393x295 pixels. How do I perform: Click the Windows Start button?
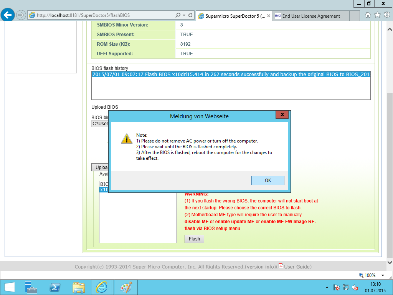tap(10, 287)
